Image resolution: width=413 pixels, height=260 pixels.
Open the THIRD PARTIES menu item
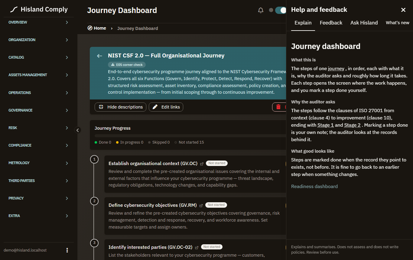39,181
